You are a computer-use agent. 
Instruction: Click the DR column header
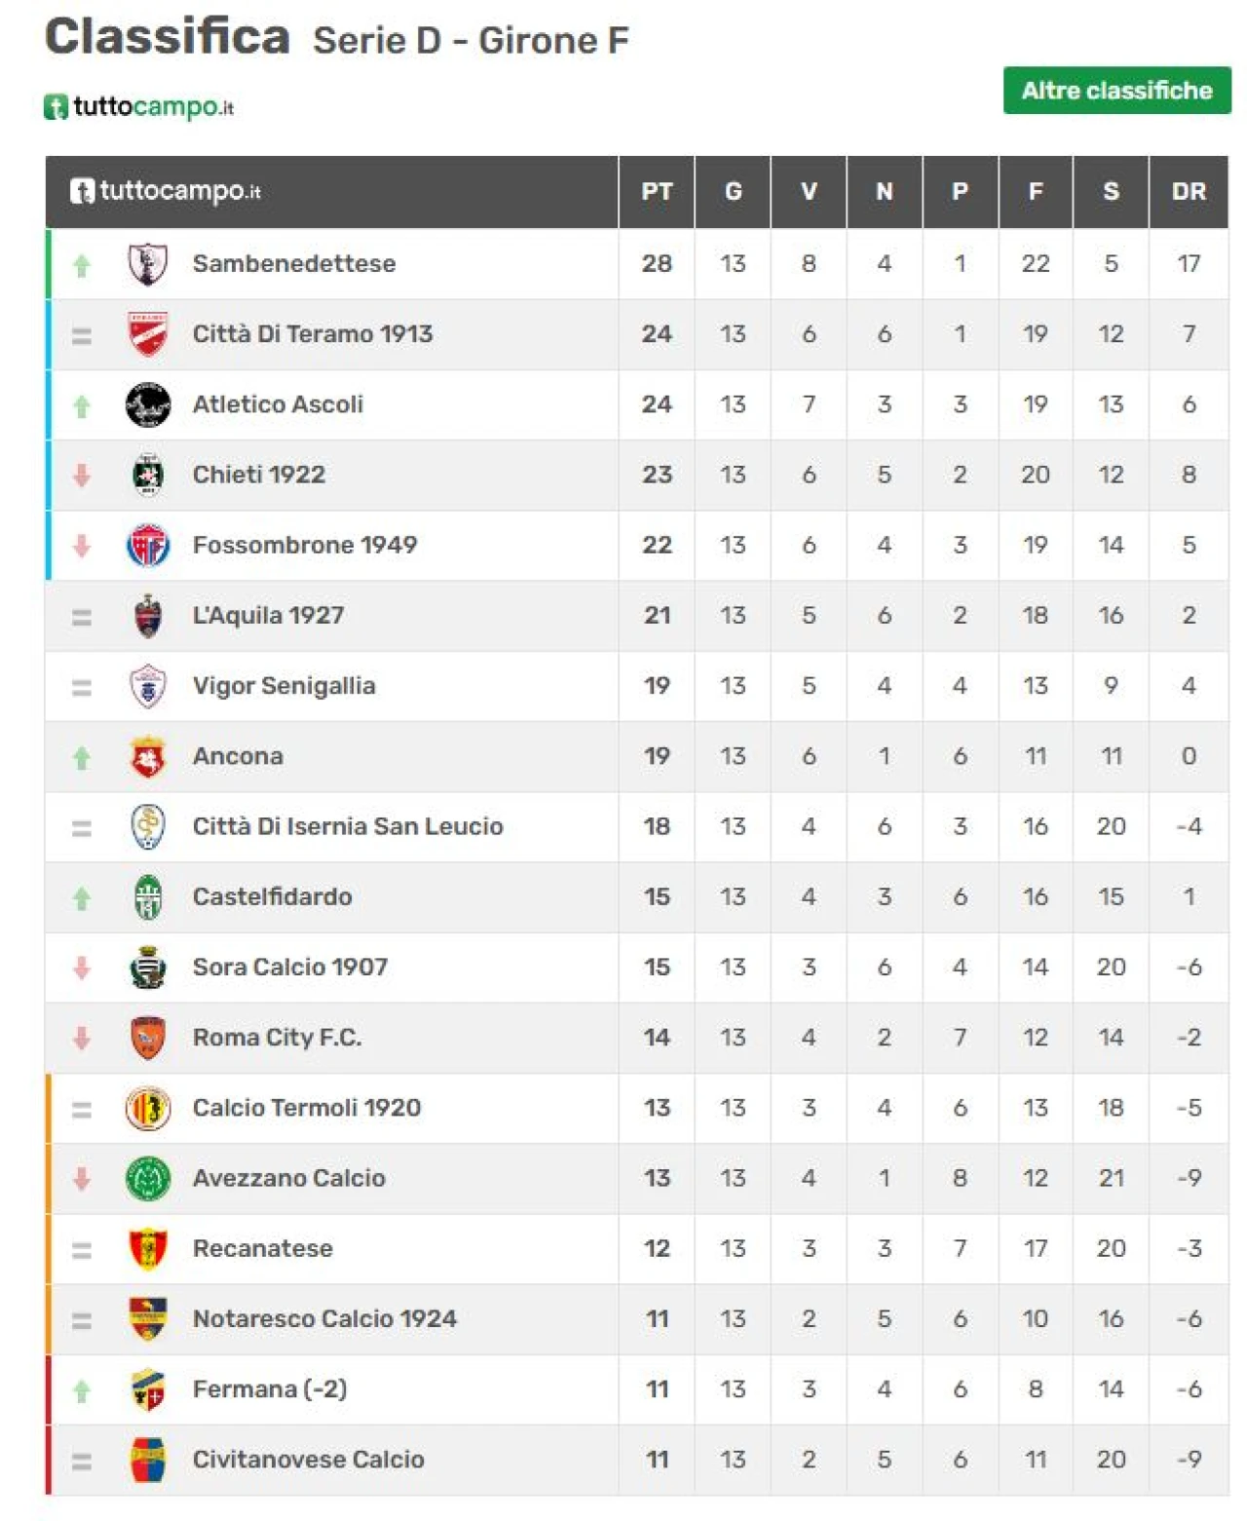coord(1189,192)
